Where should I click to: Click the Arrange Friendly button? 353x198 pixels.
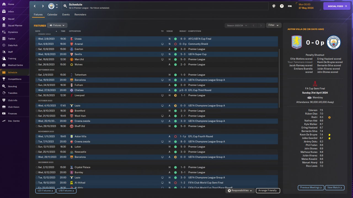point(268,191)
